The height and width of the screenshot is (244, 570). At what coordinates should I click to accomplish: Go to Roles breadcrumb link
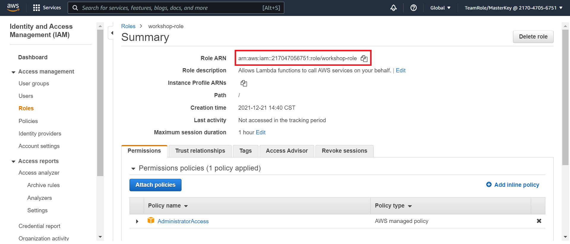point(128,26)
